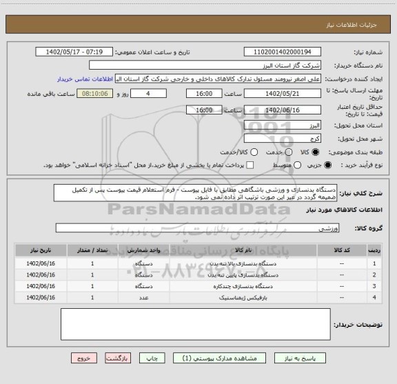Click the جزئیات اطلاعات نیاز header title

pos(352,25)
